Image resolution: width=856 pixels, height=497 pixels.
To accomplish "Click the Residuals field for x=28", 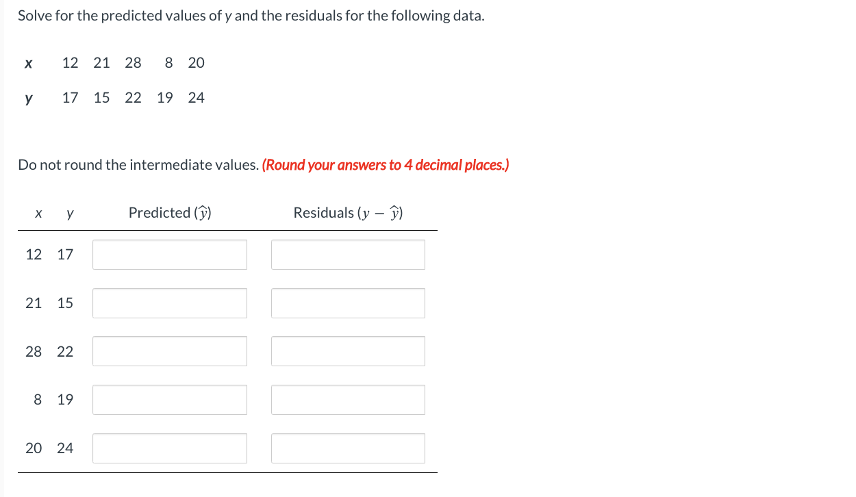I will [348, 351].
